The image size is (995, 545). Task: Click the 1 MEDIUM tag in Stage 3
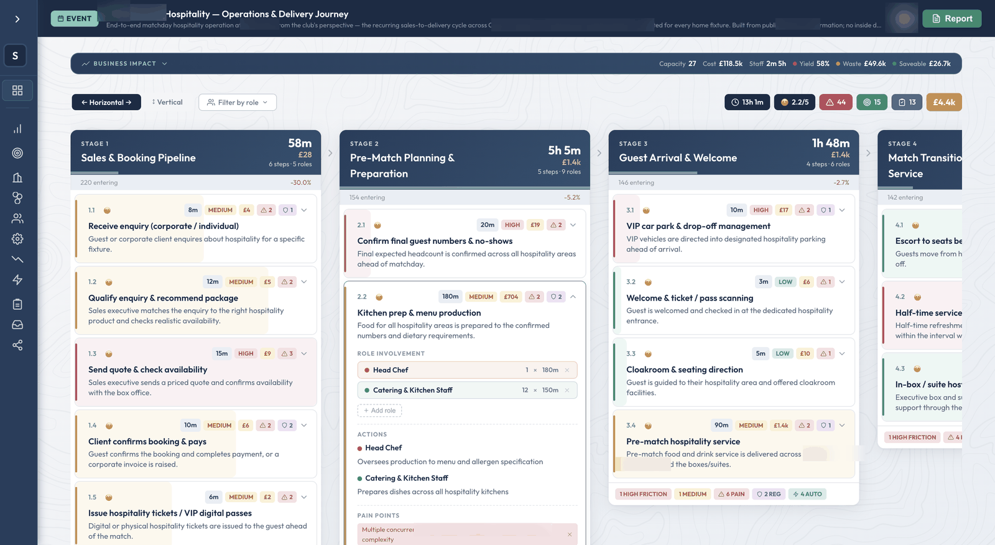[693, 494]
